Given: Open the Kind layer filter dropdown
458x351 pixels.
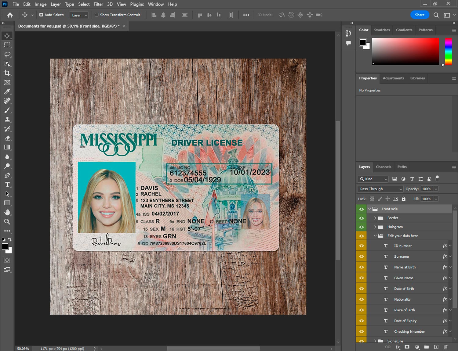Looking at the screenshot, I should 373,179.
